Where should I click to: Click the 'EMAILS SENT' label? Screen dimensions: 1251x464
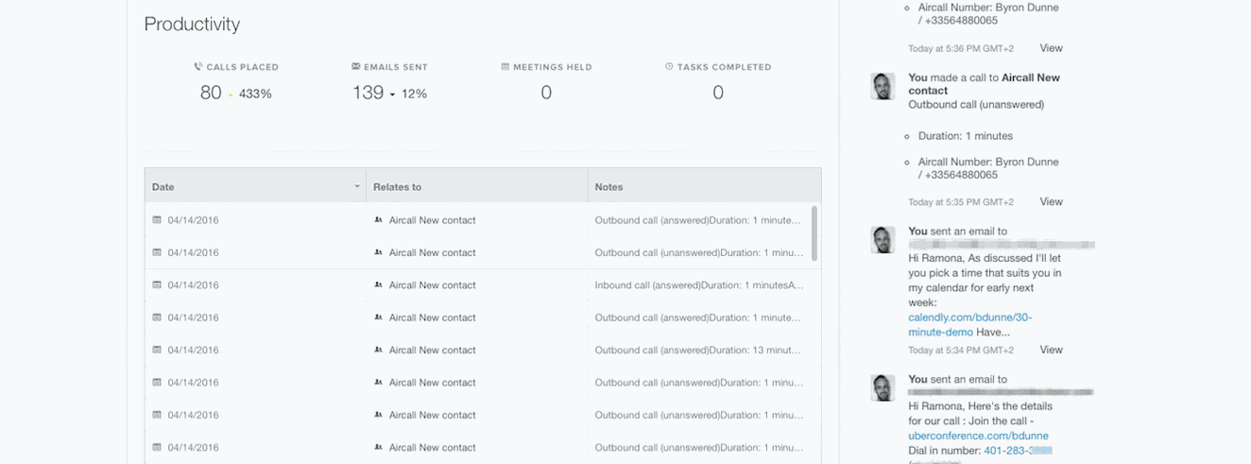pos(396,67)
